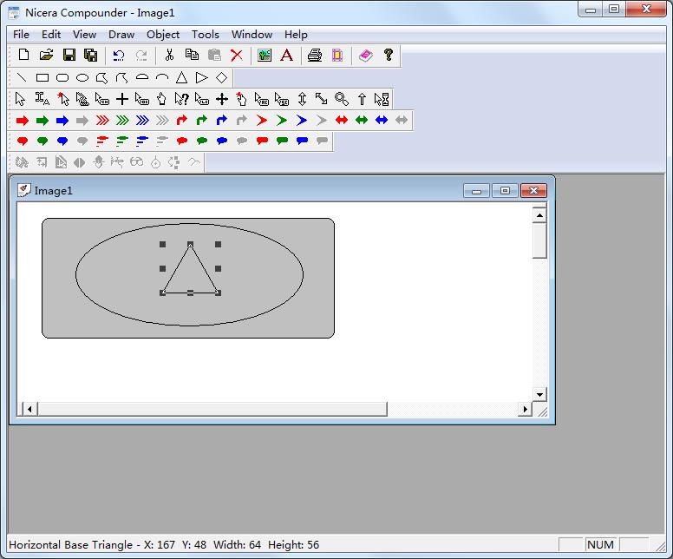Image resolution: width=673 pixels, height=559 pixels.
Task: Pick the four-way move cursor image
Action: tap(222, 99)
